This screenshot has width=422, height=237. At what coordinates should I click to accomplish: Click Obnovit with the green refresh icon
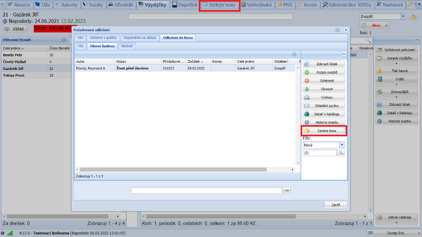[x=324, y=89]
